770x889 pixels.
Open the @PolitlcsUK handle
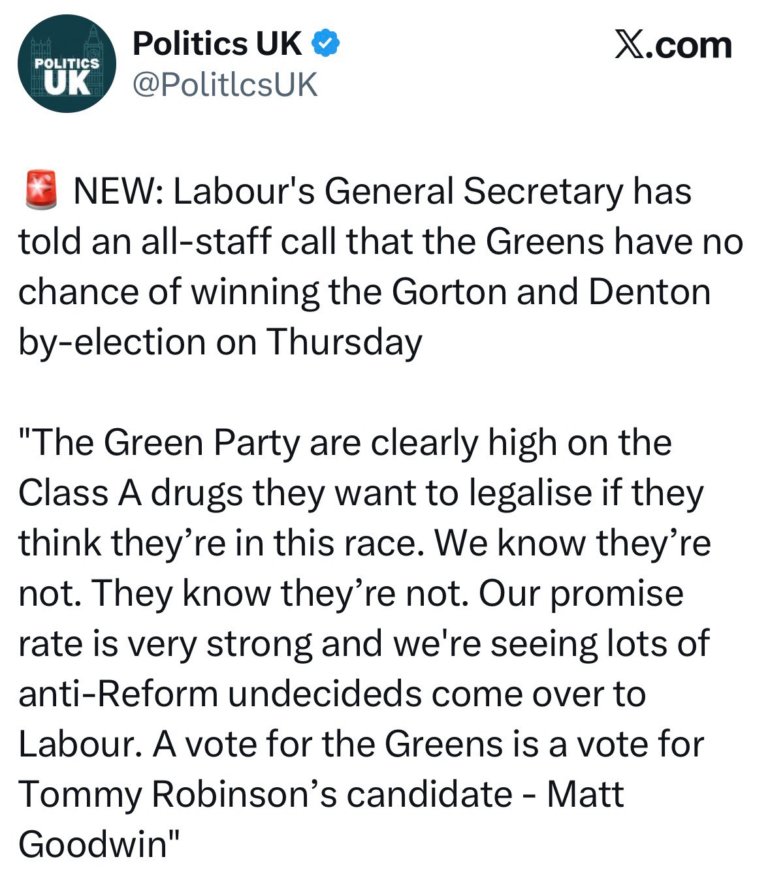coord(225,85)
